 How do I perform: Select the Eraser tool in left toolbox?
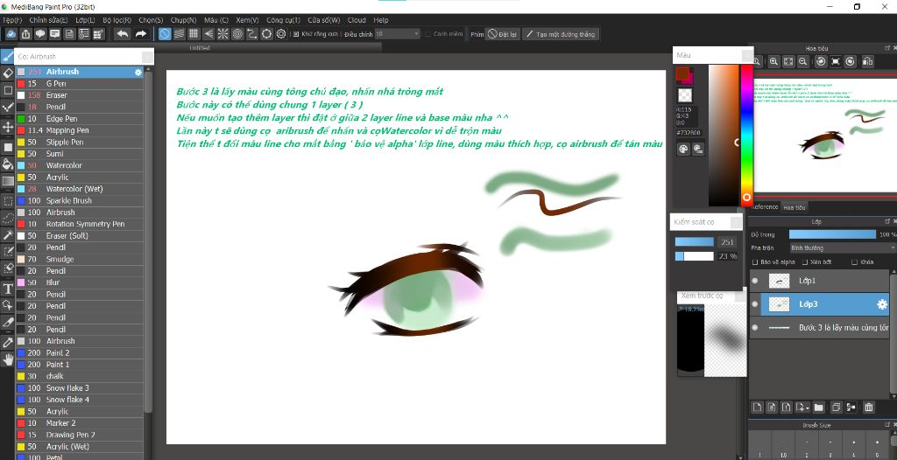pyautogui.click(x=7, y=73)
